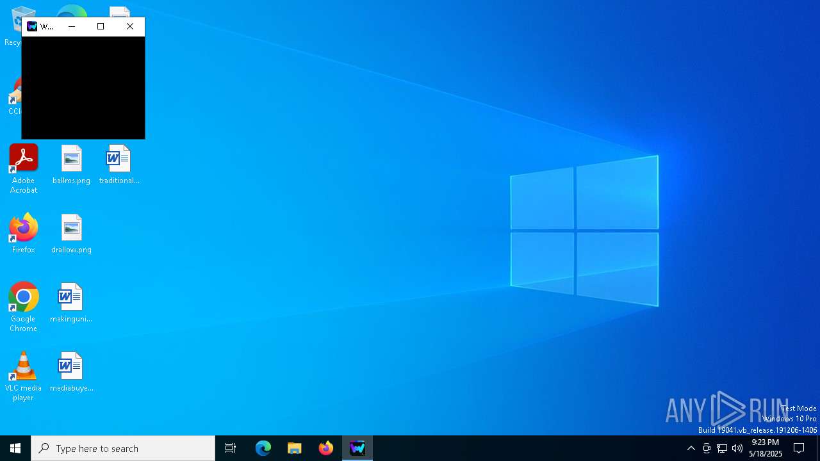This screenshot has width=820, height=461.
Task: Click the Show desktop sliver at taskbar end
Action: point(818,448)
